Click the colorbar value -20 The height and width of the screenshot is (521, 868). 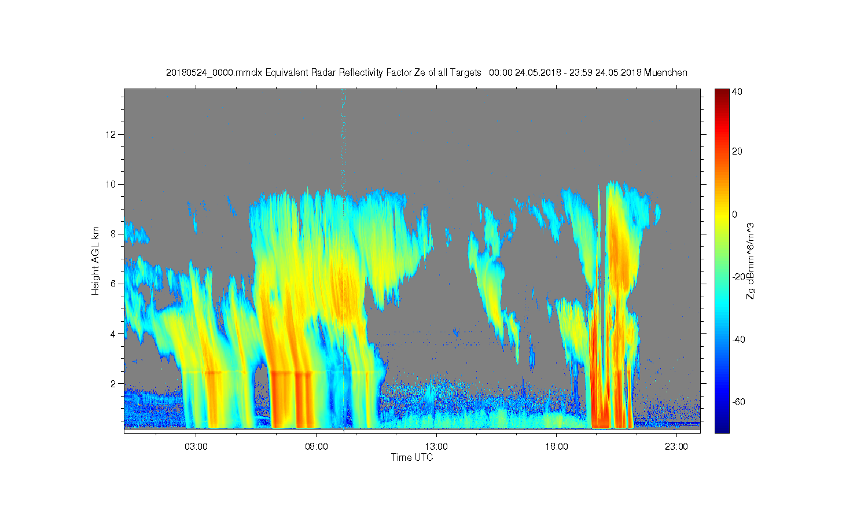(739, 277)
